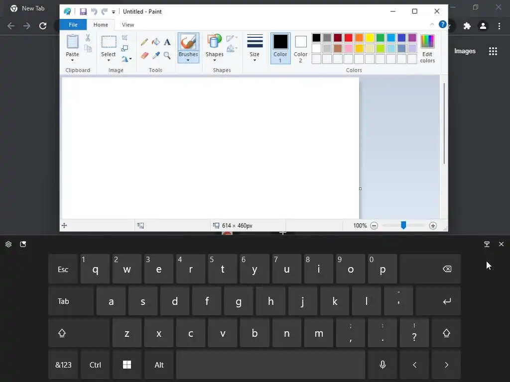Pick the red color swatch
510x382 pixels.
[348, 38]
